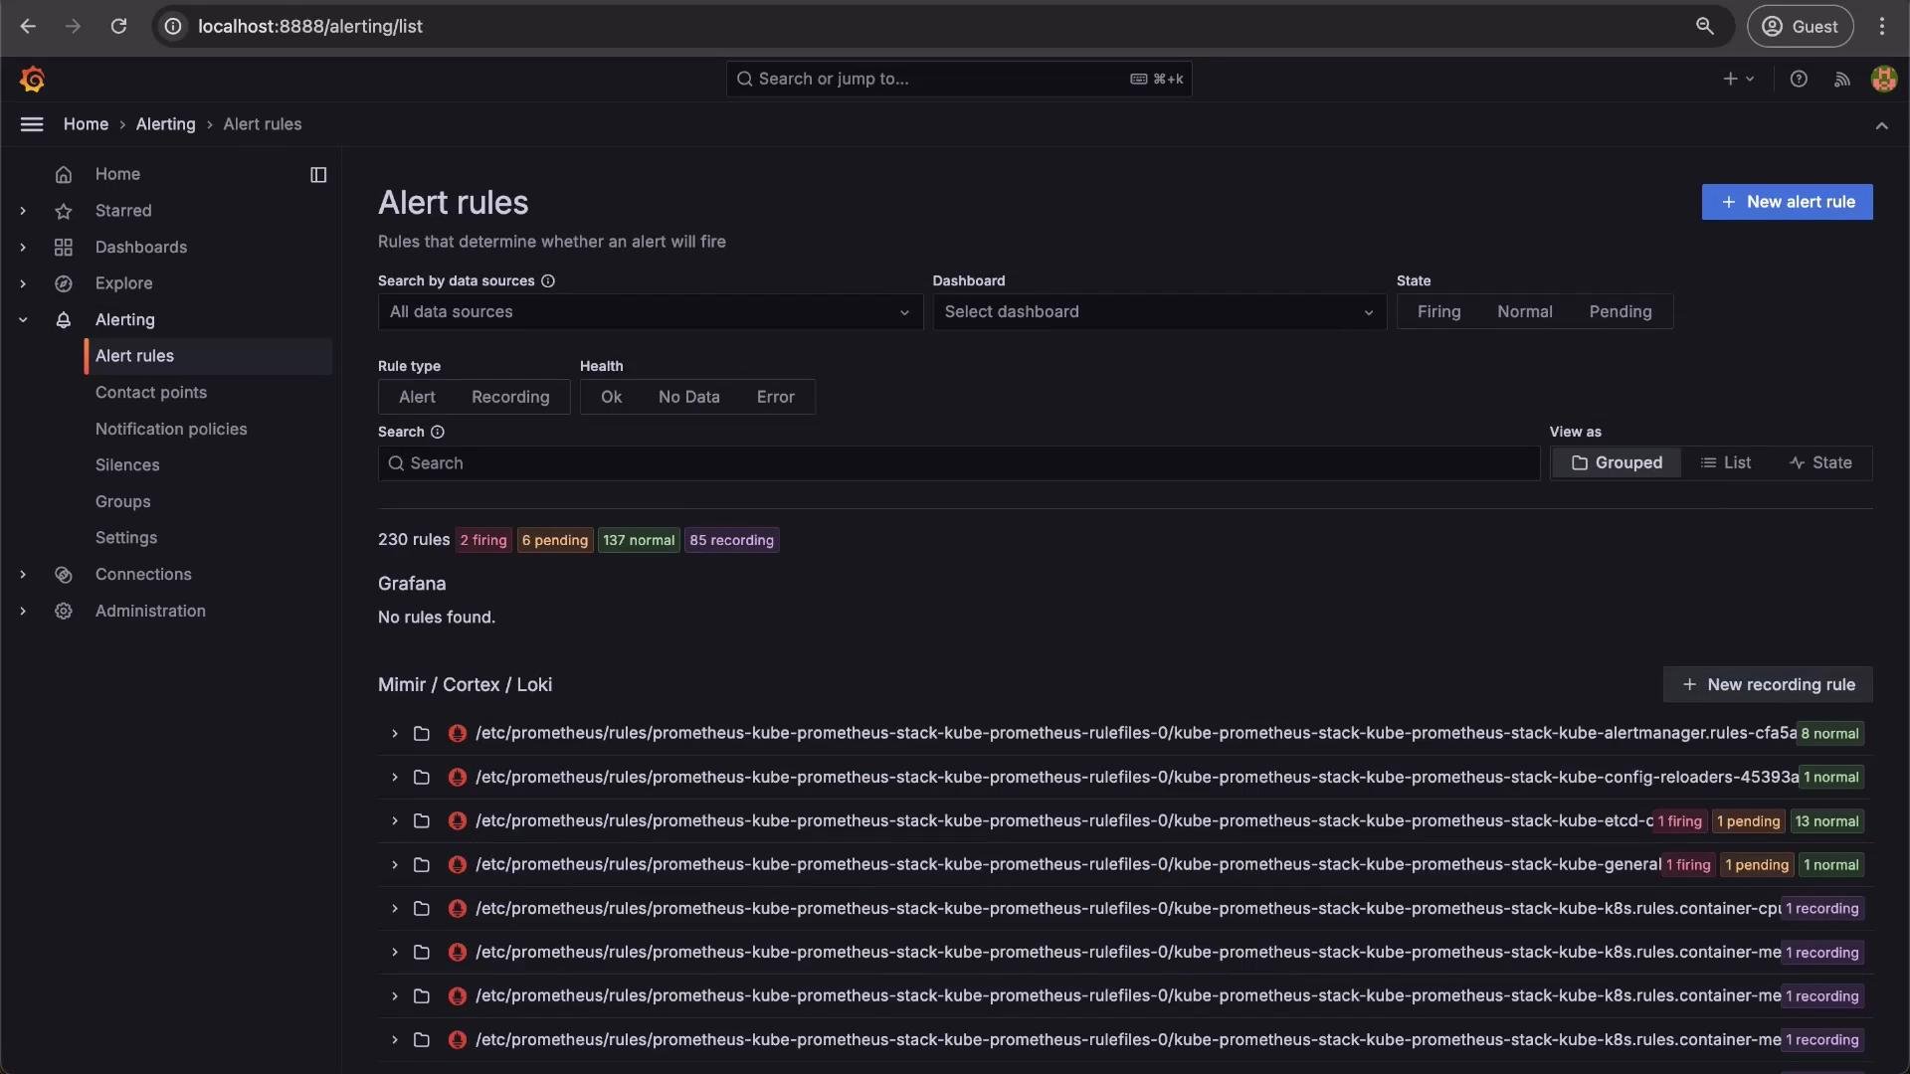Click the Connections icon in sidebar
The height and width of the screenshot is (1074, 1910).
(64, 575)
